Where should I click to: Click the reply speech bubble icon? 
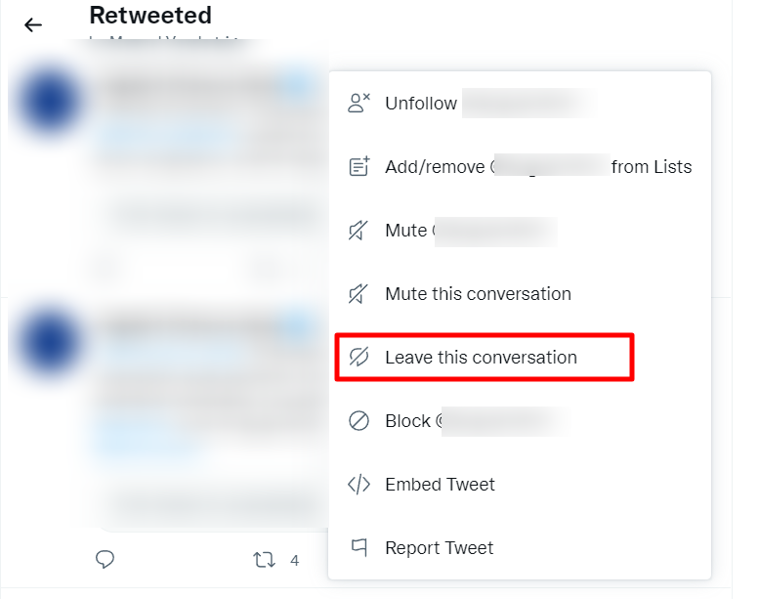tap(105, 560)
